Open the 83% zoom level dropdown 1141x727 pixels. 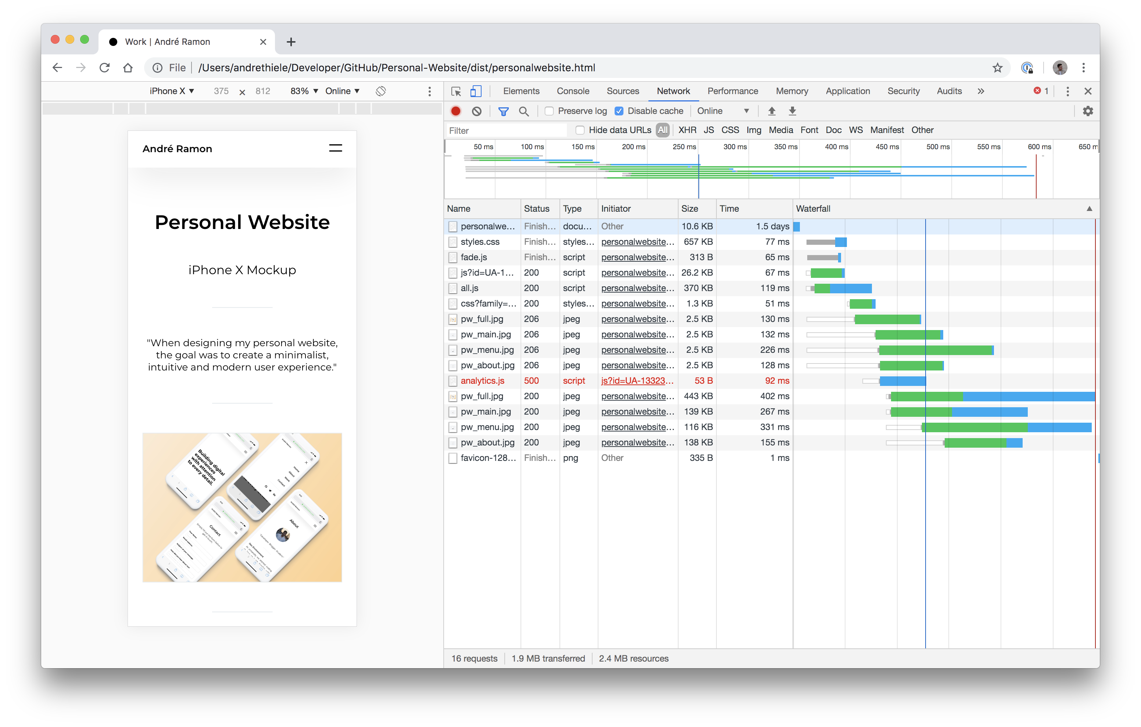(304, 91)
